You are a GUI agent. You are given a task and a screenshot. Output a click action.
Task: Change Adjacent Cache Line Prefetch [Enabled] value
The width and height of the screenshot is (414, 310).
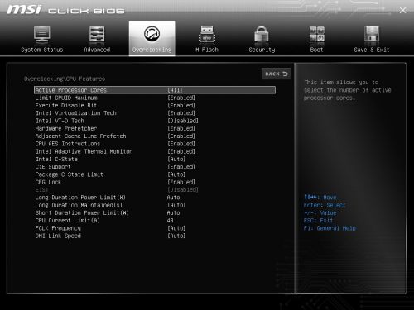[x=181, y=136]
